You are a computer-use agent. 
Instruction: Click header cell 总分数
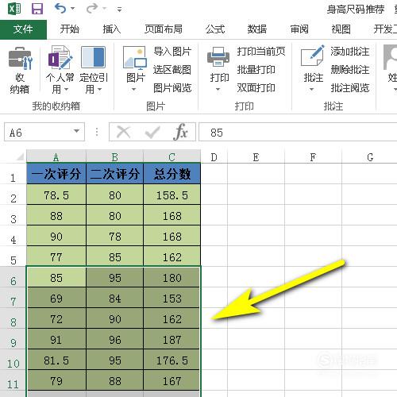click(172, 174)
